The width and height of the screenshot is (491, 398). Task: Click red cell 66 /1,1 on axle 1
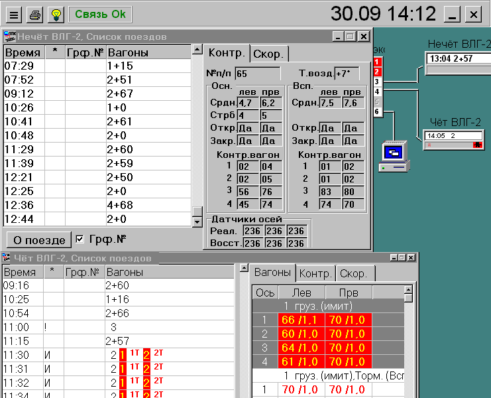(301, 320)
